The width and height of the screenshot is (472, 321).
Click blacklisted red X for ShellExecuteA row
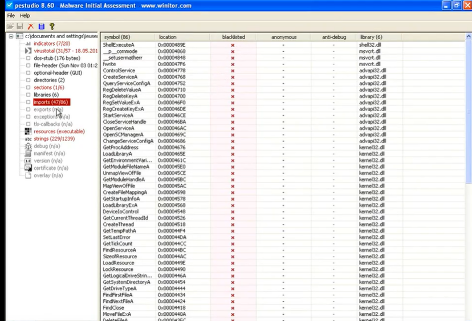coord(233,45)
